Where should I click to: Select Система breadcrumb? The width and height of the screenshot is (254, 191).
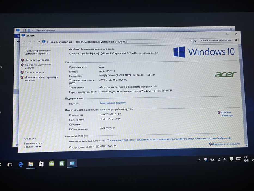pos(123,41)
